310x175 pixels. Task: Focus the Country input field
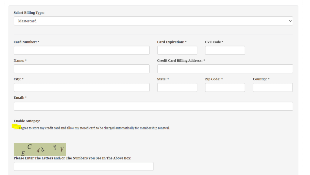click(x=272, y=87)
